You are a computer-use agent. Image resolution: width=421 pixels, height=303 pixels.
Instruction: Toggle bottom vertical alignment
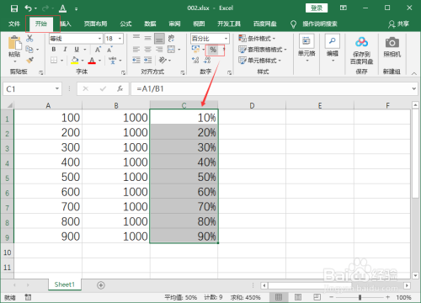(x=159, y=39)
